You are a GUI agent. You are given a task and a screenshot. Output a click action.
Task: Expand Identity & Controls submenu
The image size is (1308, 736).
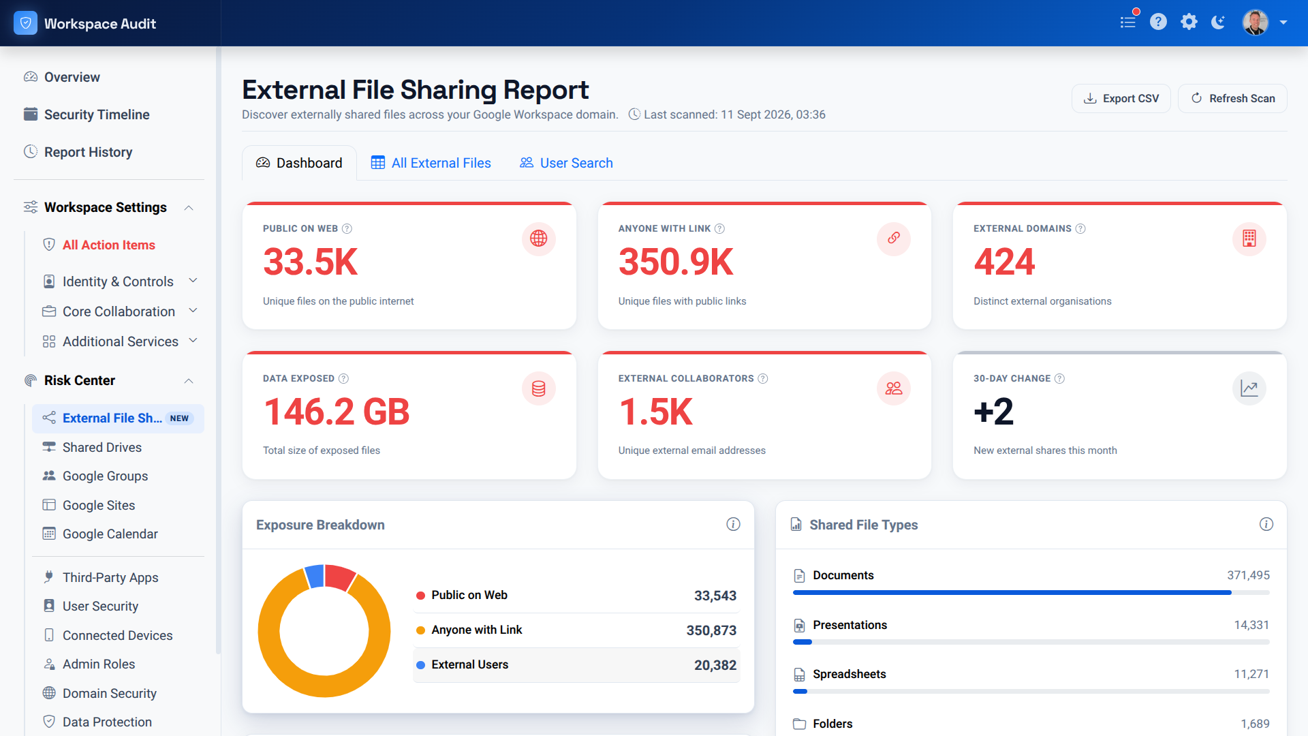click(193, 281)
